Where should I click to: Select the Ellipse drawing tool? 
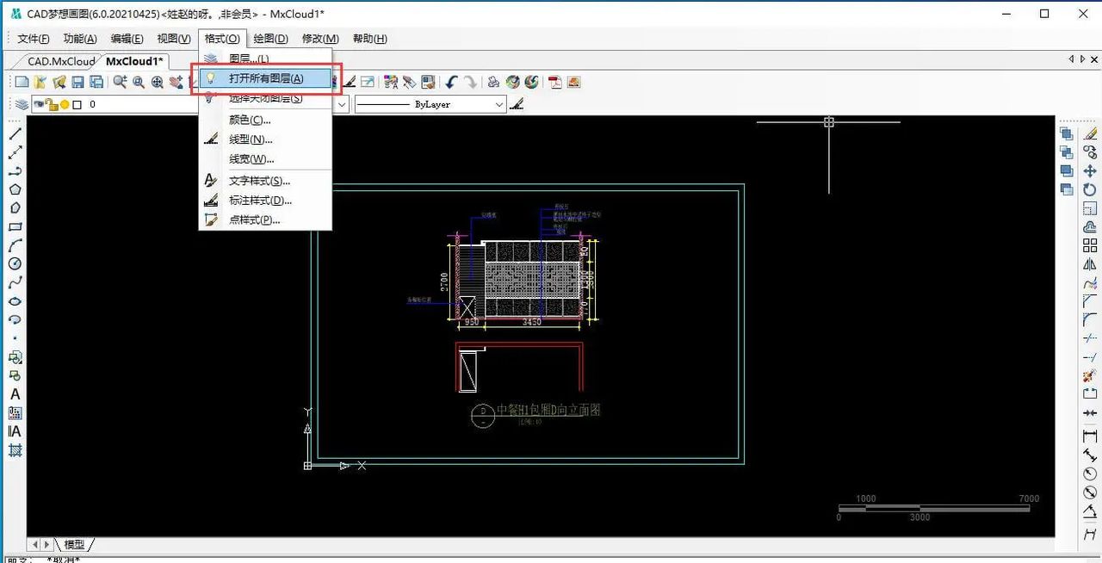(x=15, y=301)
